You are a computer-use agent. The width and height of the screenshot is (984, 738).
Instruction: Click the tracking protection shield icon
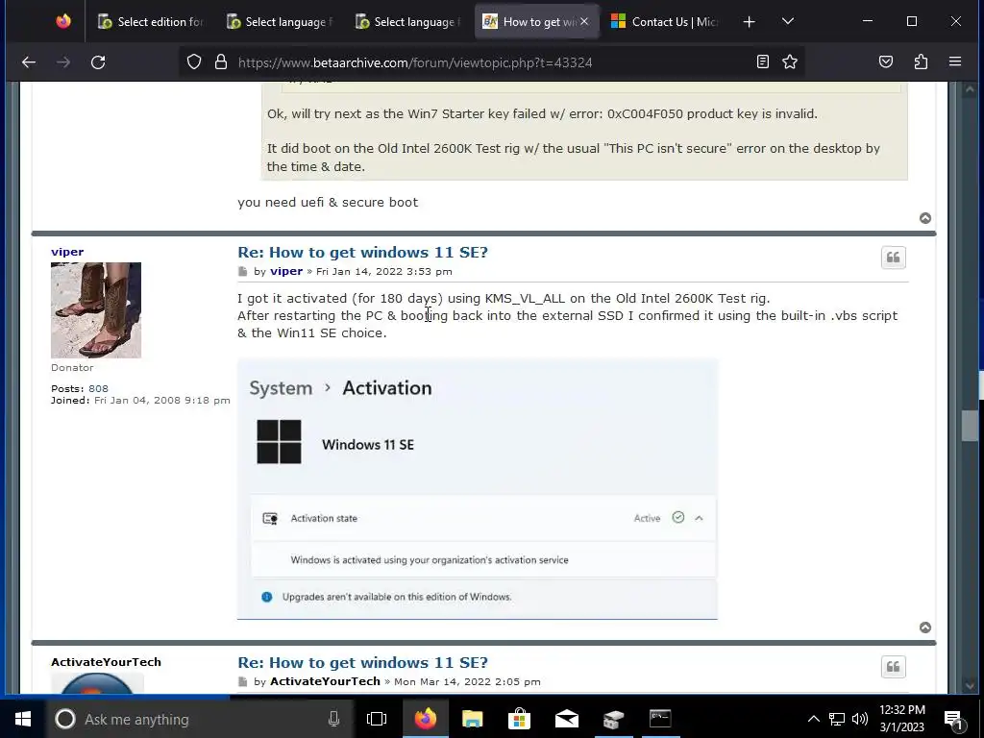click(194, 61)
